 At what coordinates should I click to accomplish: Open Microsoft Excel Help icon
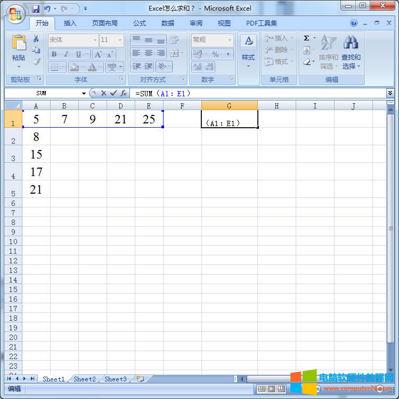click(354, 23)
